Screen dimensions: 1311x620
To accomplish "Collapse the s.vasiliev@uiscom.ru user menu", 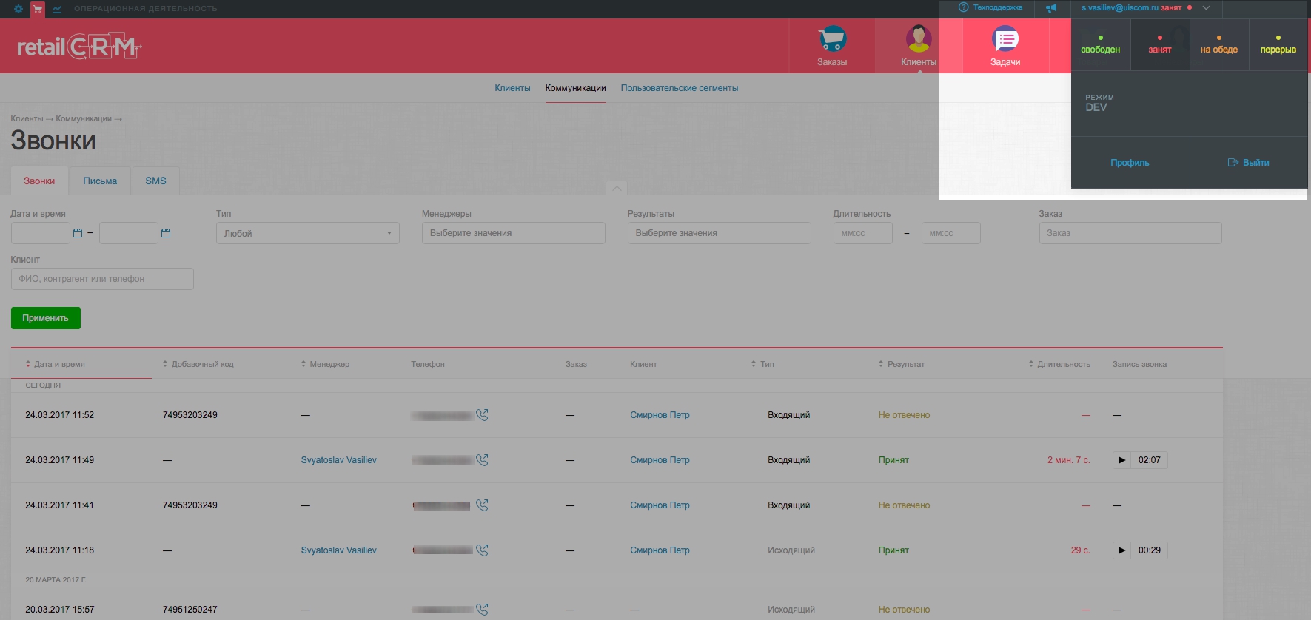I will pyautogui.click(x=1206, y=8).
